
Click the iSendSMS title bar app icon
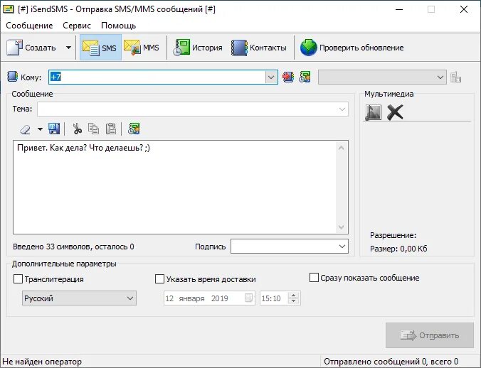pyautogui.click(x=9, y=9)
